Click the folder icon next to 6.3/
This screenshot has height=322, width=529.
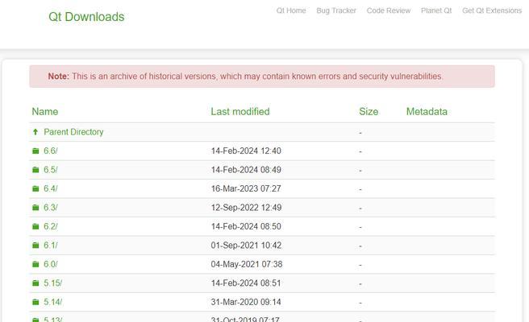(x=35, y=208)
